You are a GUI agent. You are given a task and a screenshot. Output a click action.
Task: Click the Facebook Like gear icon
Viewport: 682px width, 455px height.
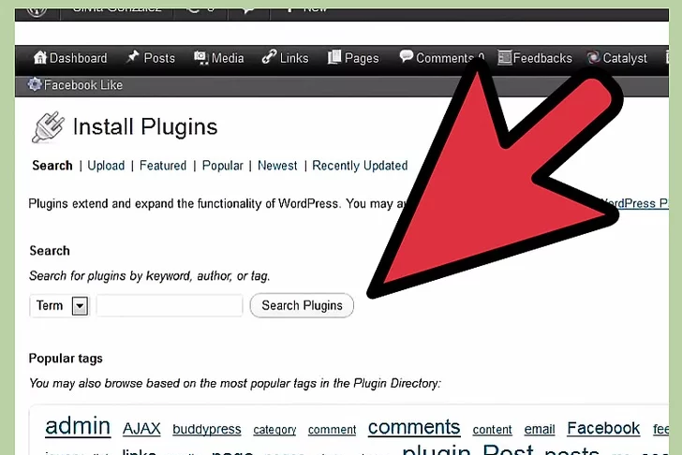pos(35,84)
